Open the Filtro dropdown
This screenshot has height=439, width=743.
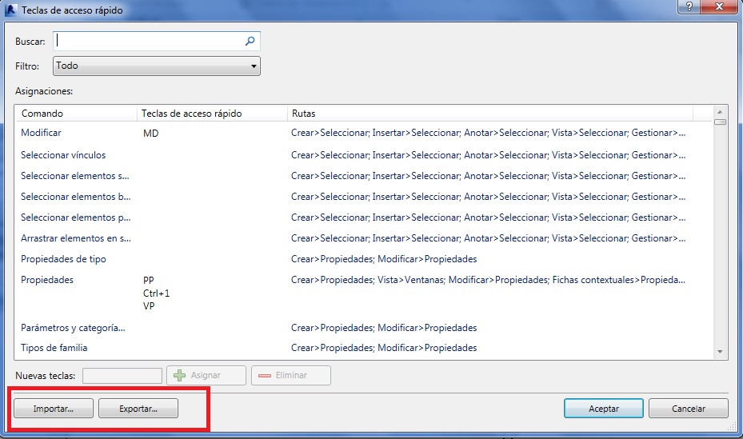pyautogui.click(x=157, y=66)
